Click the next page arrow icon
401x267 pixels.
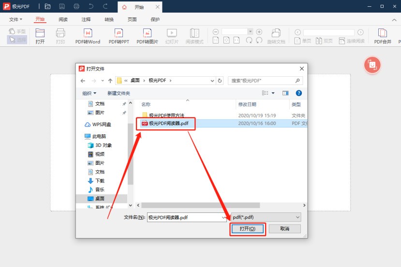pos(360,32)
